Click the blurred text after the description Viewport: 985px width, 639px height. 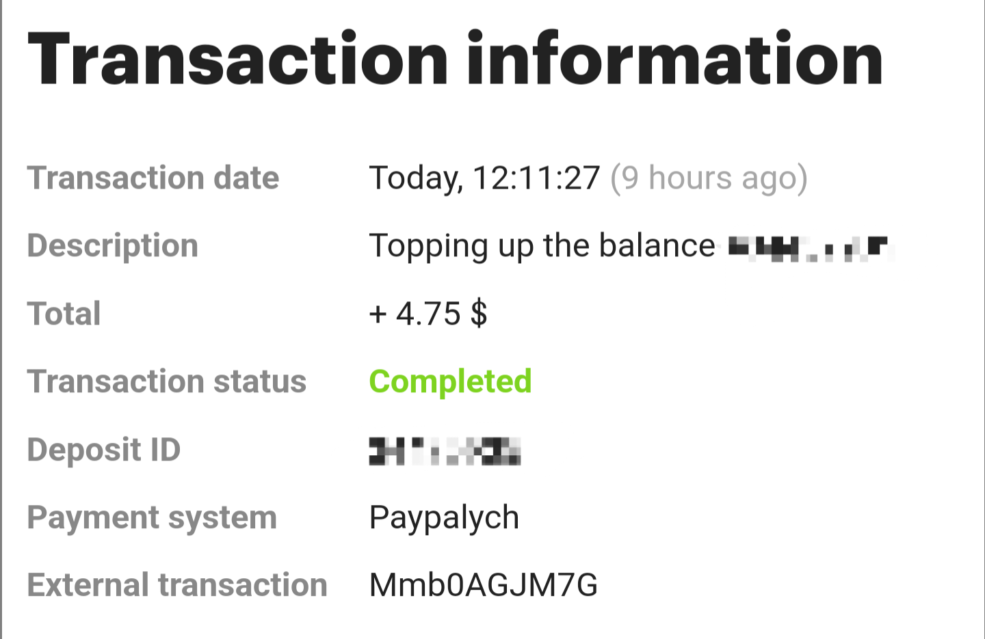tap(809, 248)
